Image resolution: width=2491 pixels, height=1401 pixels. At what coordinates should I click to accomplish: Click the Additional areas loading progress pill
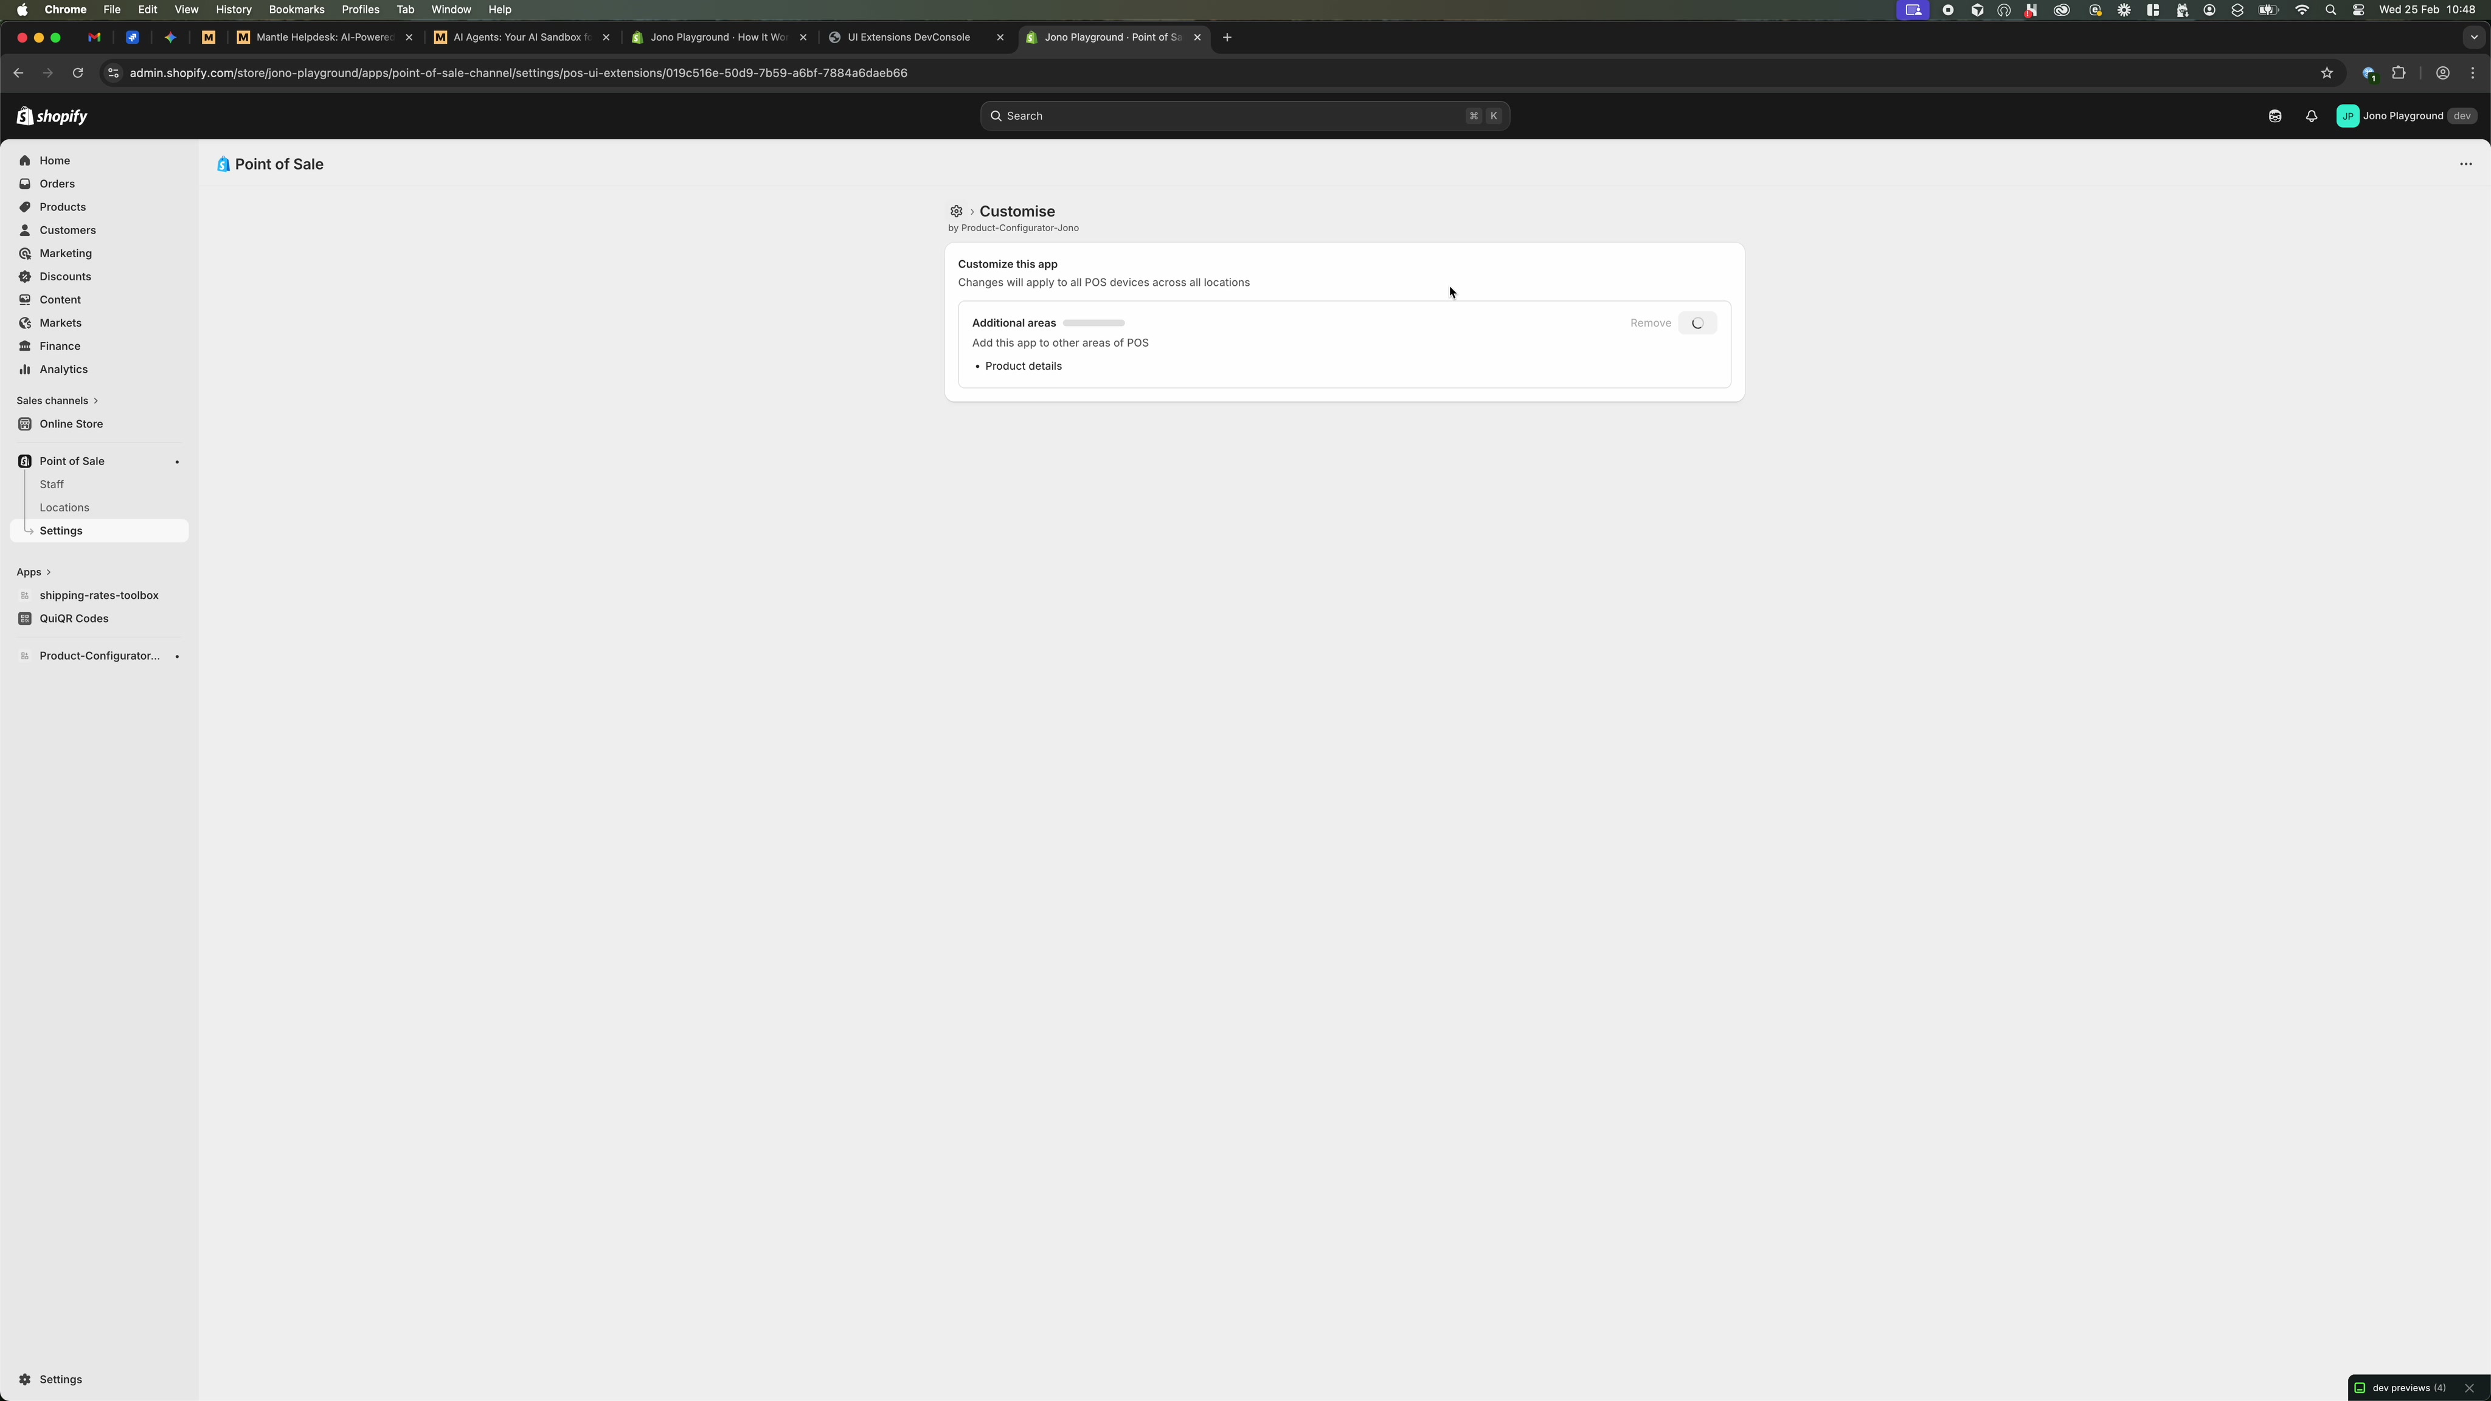click(x=1093, y=323)
